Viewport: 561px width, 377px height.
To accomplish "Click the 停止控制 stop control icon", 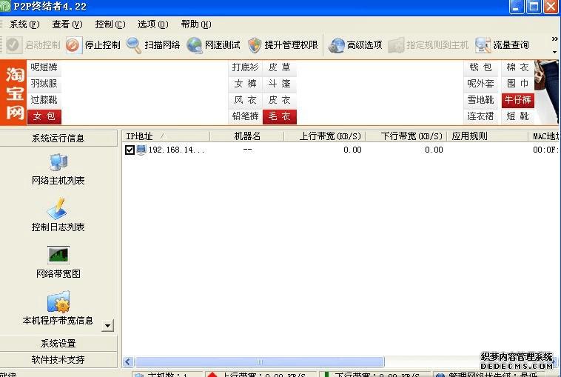I will [x=73, y=45].
